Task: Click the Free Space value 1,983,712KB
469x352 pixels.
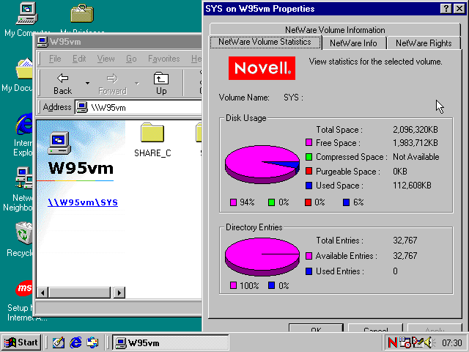Action: pyautogui.click(x=416, y=143)
